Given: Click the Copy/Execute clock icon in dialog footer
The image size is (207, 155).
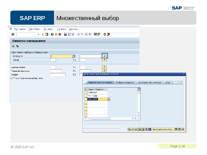Looking at the screenshot, I should click(x=129, y=129).
